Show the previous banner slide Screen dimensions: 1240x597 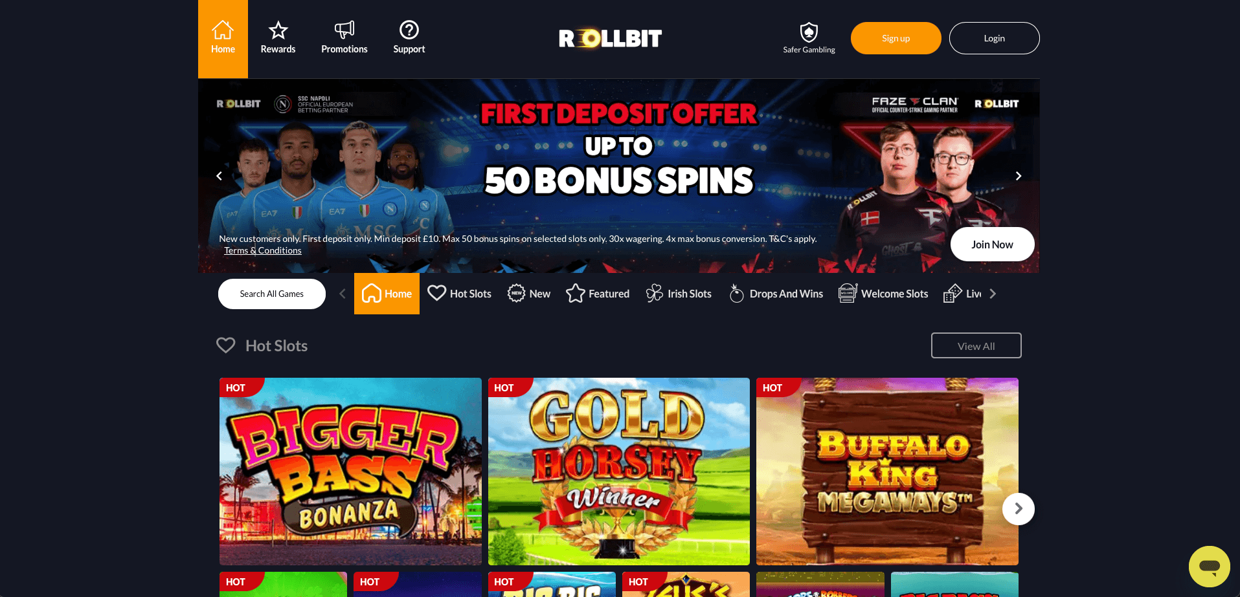click(219, 176)
